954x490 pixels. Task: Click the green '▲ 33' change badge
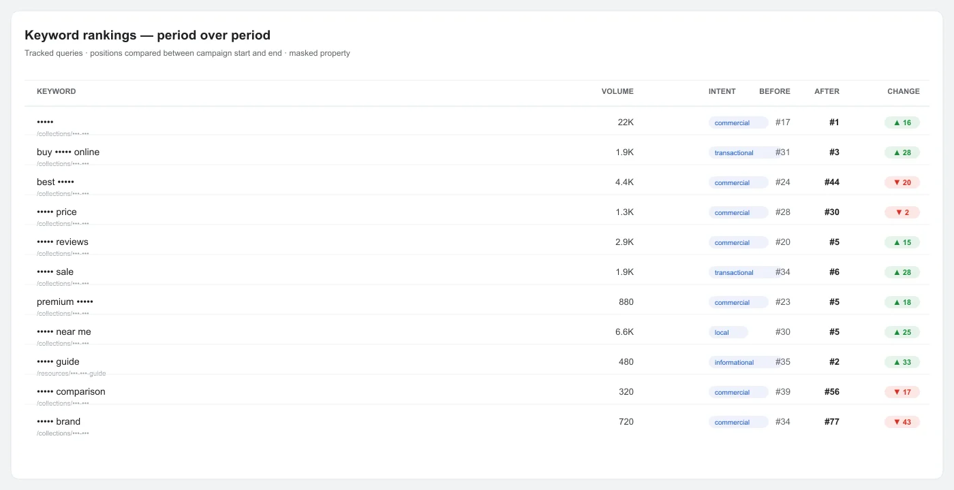coord(902,362)
